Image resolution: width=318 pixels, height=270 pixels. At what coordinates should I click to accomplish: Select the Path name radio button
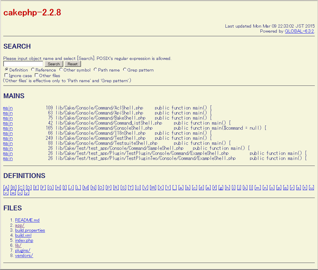tap(95, 70)
